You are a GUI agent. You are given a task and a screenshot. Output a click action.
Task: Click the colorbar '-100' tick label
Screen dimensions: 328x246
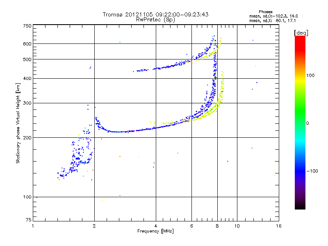tap(312, 171)
